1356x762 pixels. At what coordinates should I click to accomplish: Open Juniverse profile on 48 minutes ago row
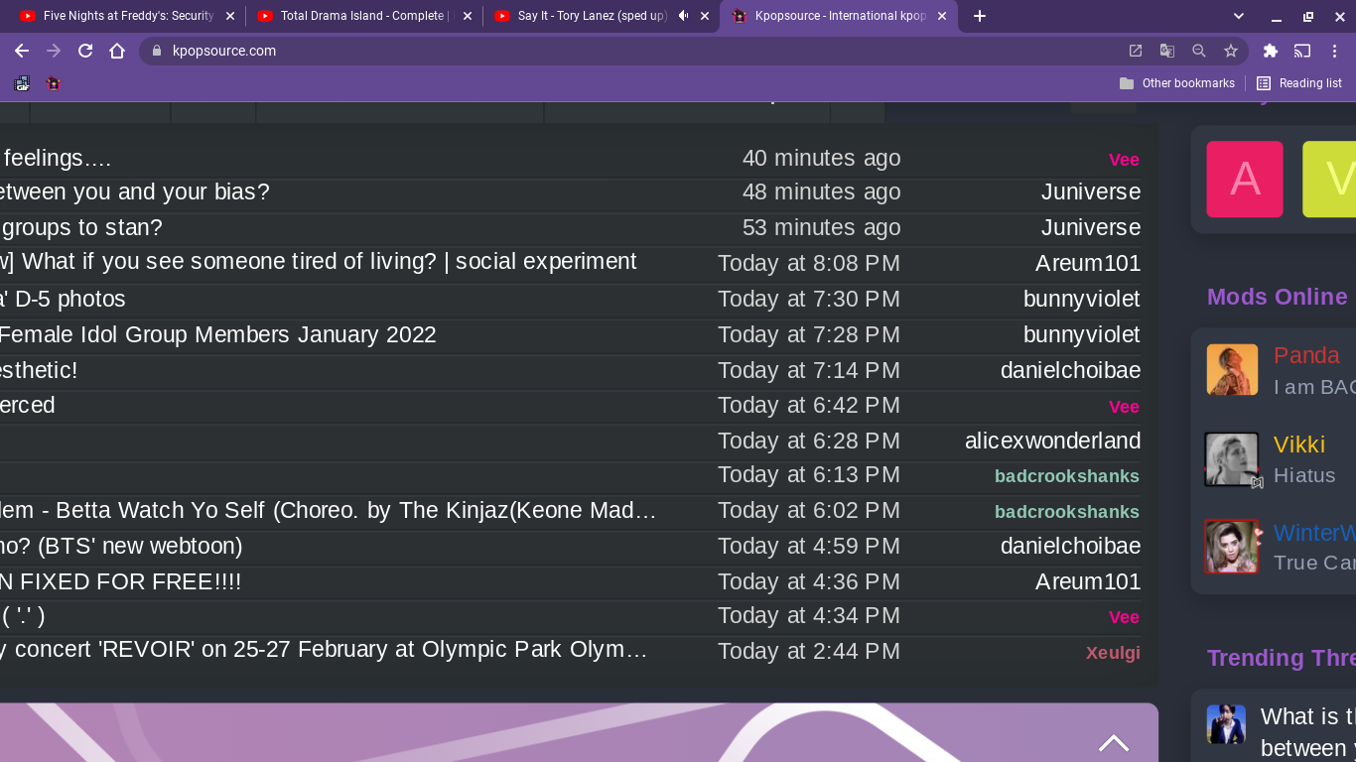1091,191
